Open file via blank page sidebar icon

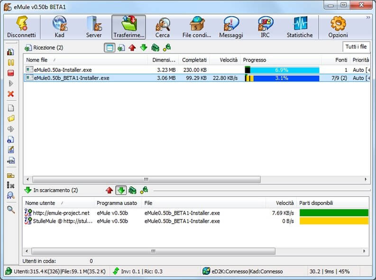point(10,108)
